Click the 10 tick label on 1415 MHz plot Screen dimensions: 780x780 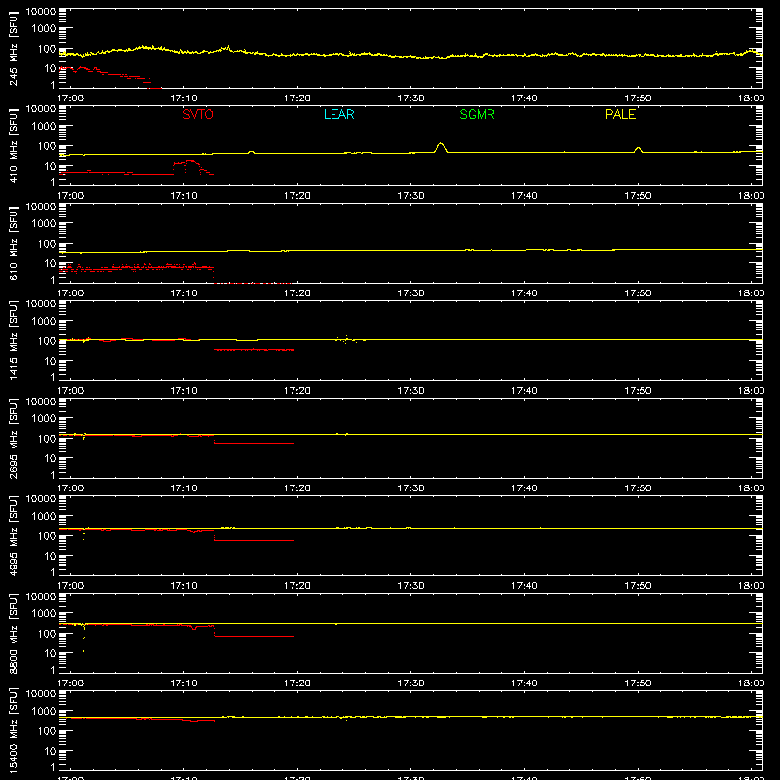click(50, 361)
